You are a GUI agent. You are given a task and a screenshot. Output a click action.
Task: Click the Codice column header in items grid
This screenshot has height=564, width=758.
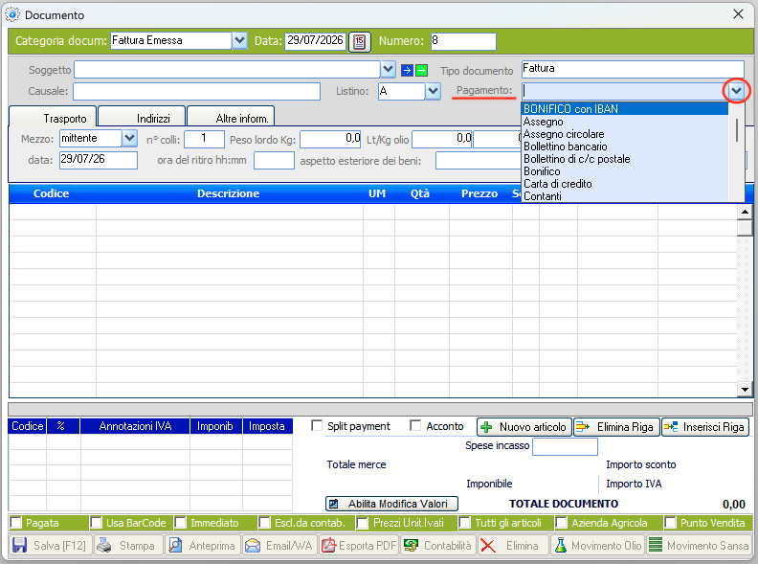click(52, 193)
